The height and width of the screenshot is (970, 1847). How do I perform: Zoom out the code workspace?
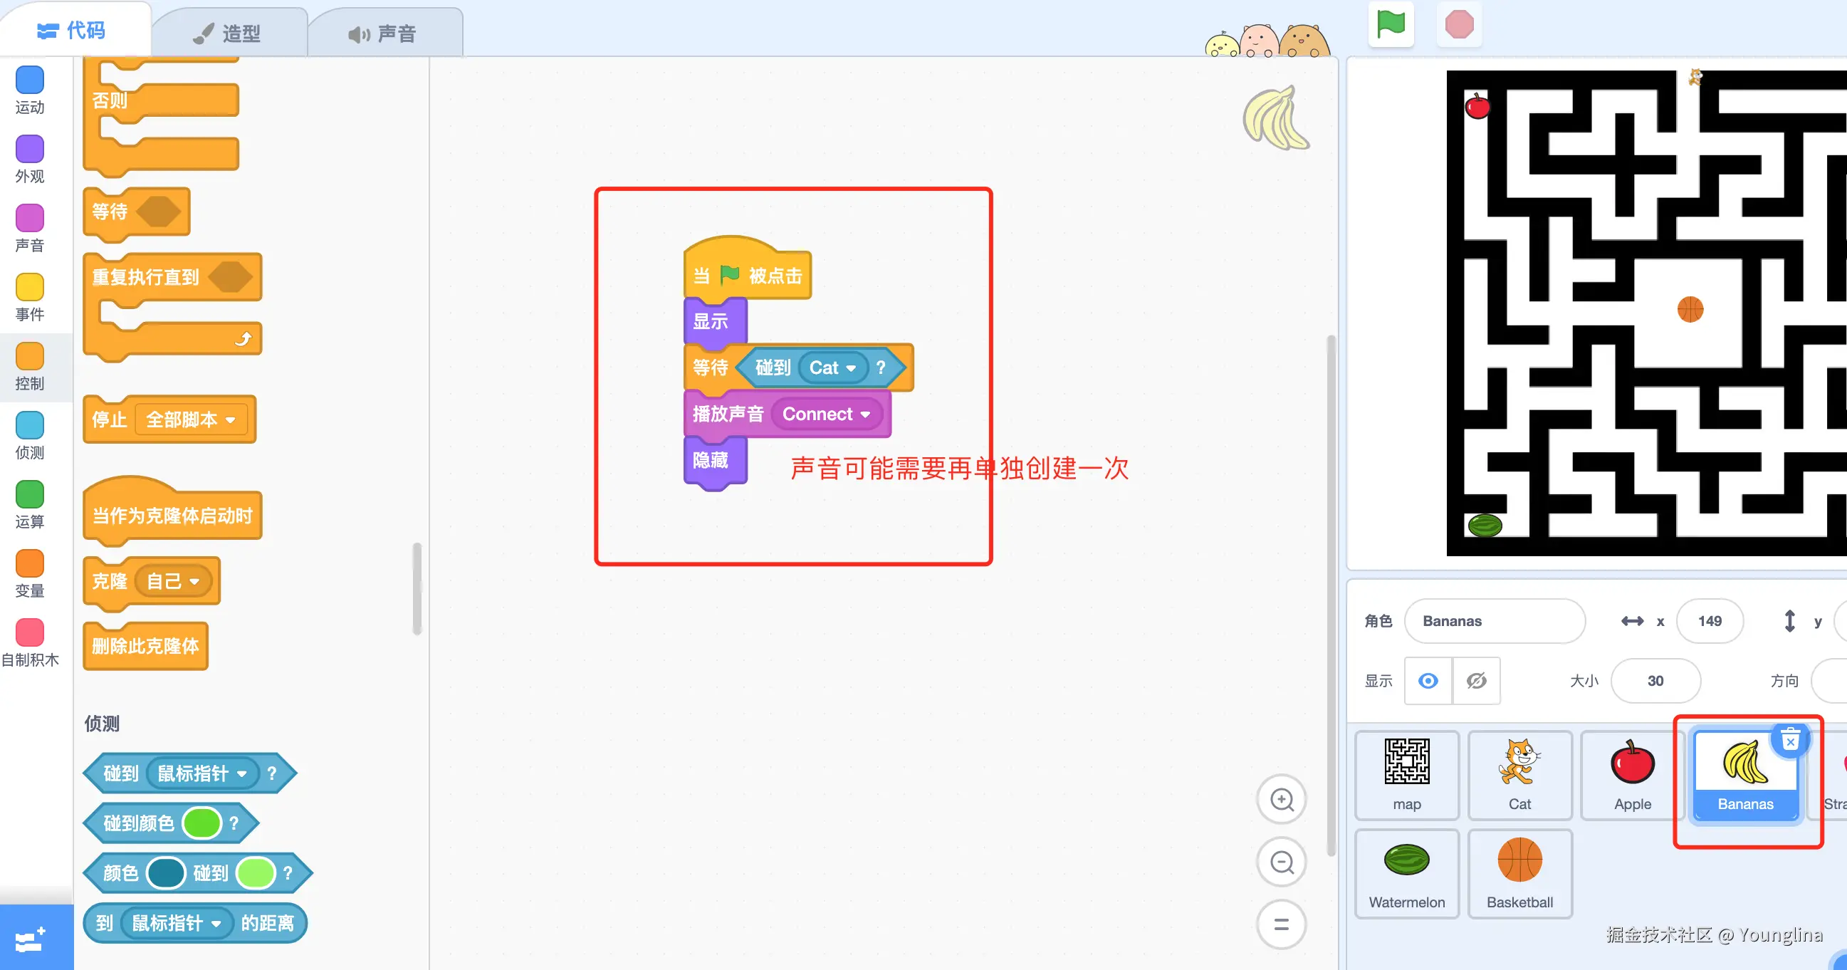(1281, 862)
